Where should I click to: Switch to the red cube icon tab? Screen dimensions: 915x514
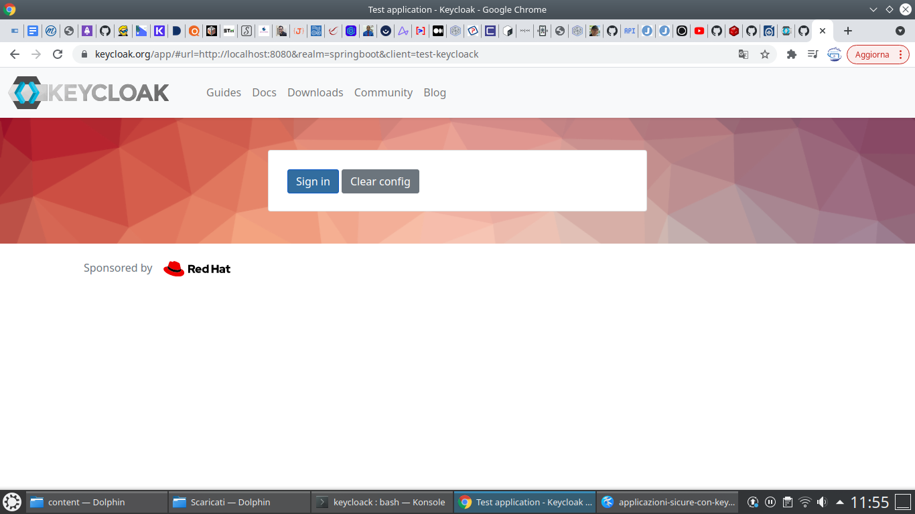pos(734,31)
